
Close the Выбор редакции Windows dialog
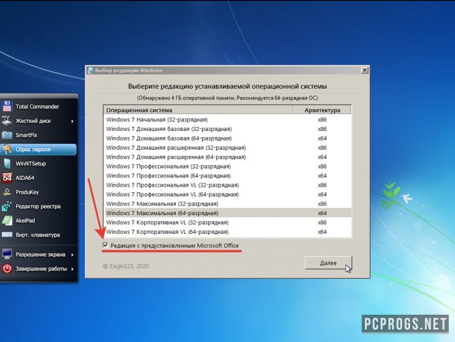(365, 70)
